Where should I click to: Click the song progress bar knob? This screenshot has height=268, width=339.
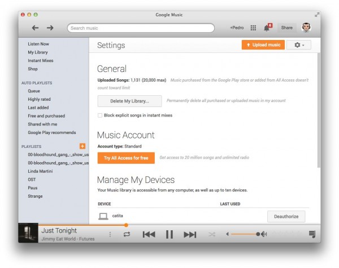coord(126,225)
